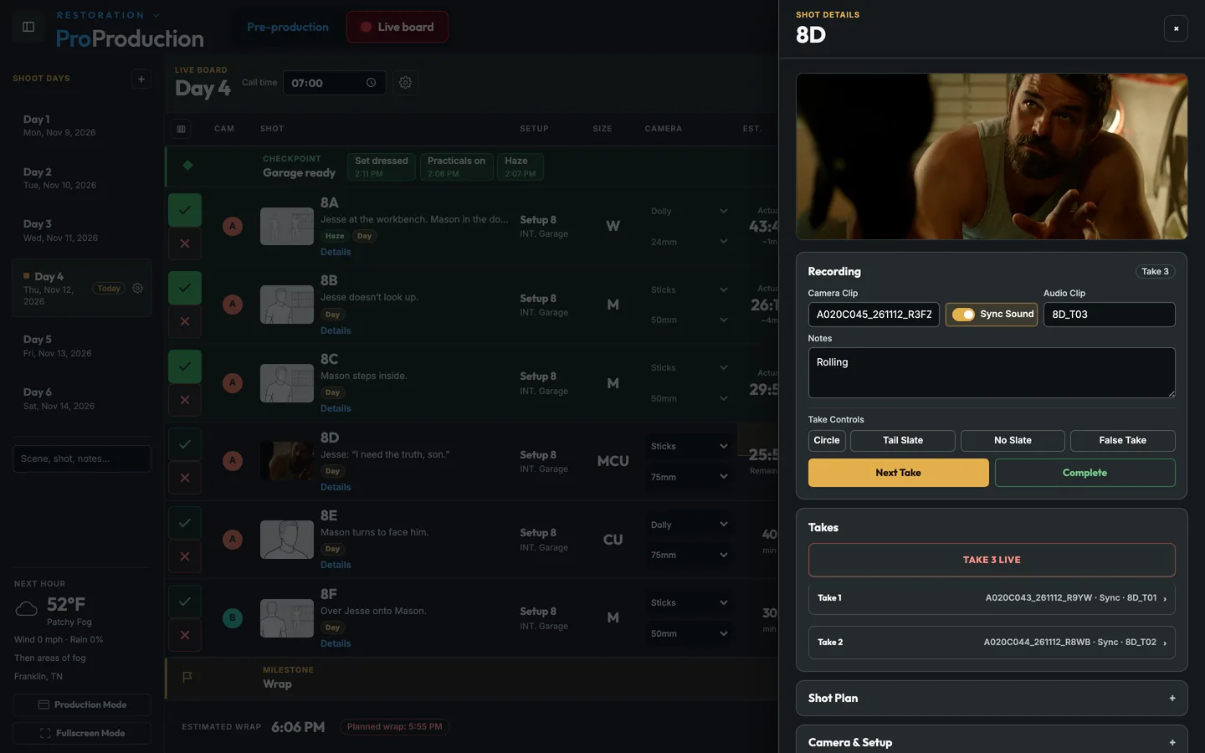1205x753 pixels.
Task: Mark shot 8D as failed with red X
Action: (x=185, y=479)
